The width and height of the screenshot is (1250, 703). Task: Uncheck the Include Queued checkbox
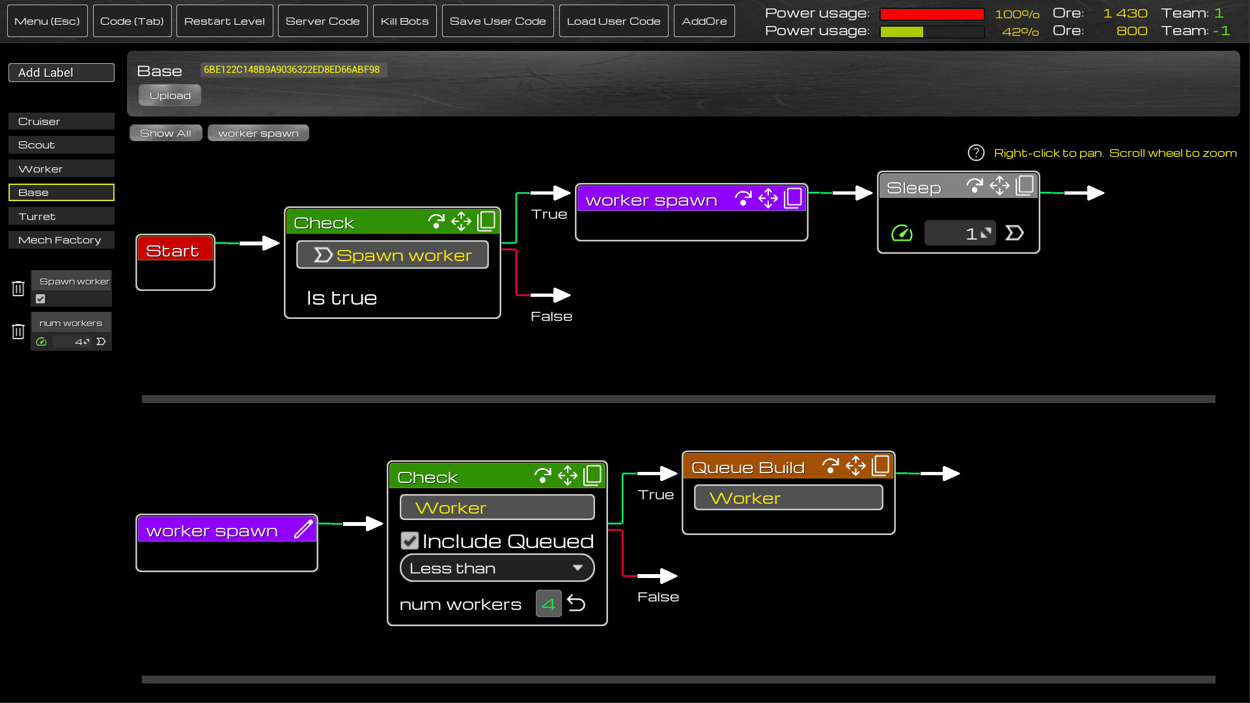(x=409, y=541)
